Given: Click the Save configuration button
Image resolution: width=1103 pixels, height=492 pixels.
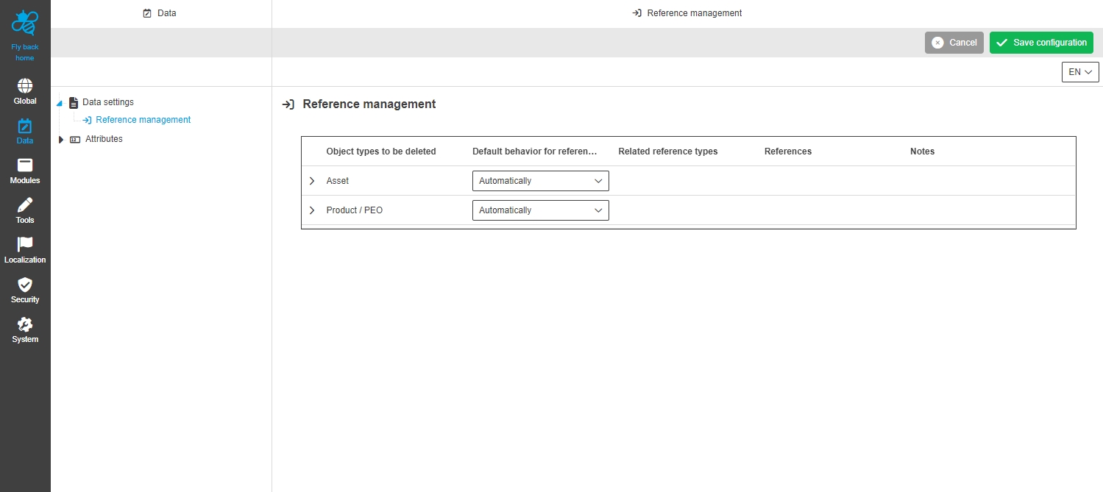Looking at the screenshot, I should (x=1041, y=43).
